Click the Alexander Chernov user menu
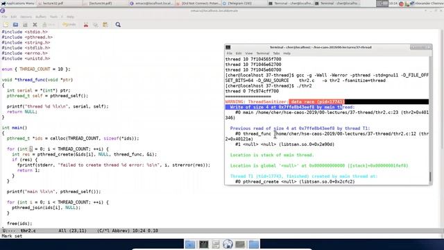Image resolution: width=444 pixels, height=250 pixels. pyautogui.click(x=429, y=3)
